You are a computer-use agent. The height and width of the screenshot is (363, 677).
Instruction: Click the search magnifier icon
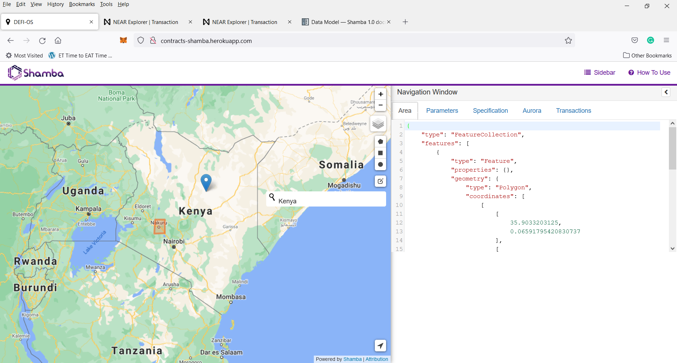pyautogui.click(x=272, y=197)
